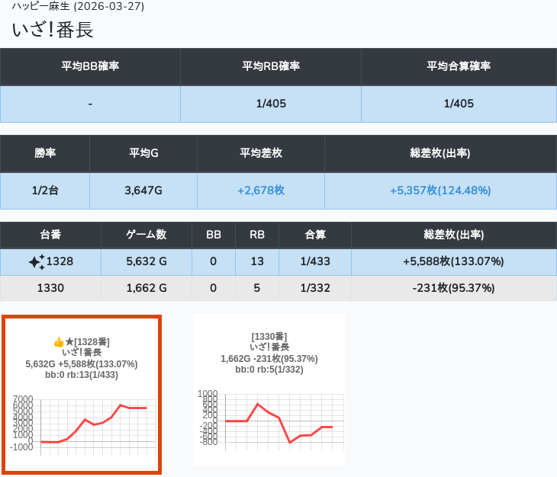Click the +5,588枚(133.07%) cell in the table
Image resolution: width=557 pixels, height=477 pixels.
[453, 262]
